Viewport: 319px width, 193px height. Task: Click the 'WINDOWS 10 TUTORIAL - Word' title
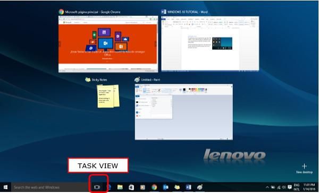187,12
